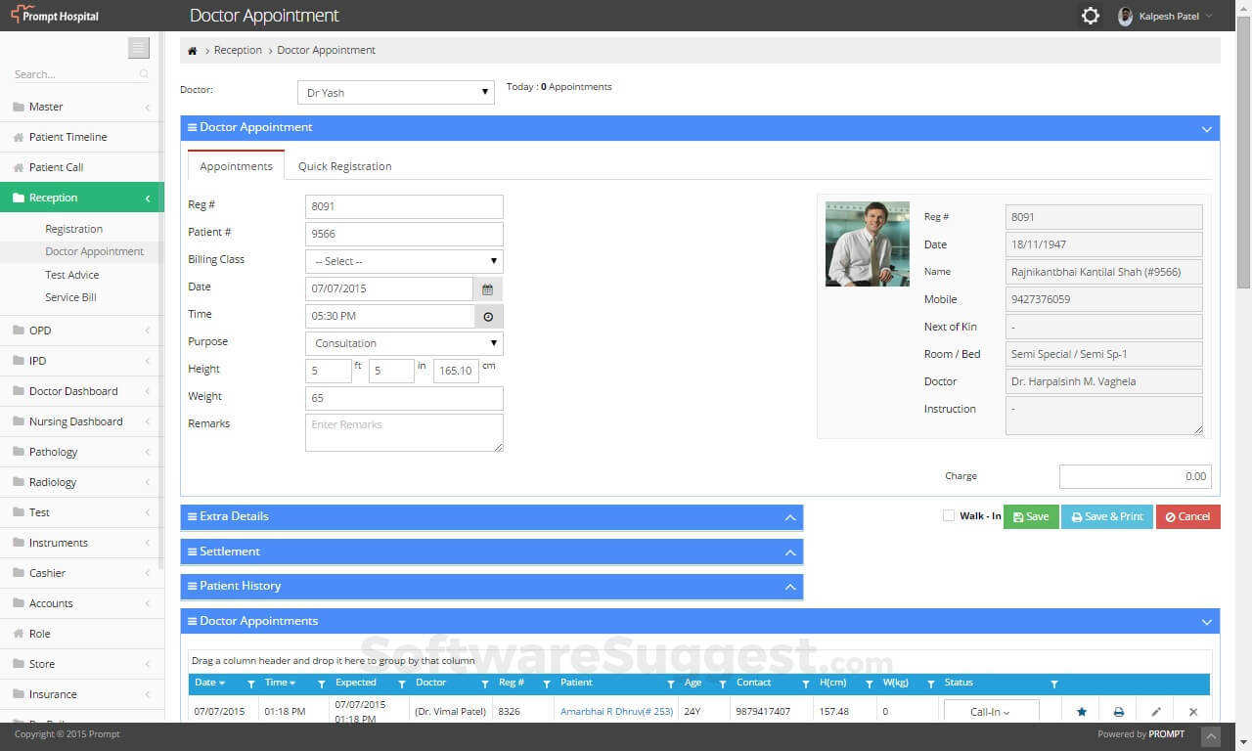The height and width of the screenshot is (751, 1252).
Task: Click inside the Charge amount field
Action: click(x=1135, y=476)
